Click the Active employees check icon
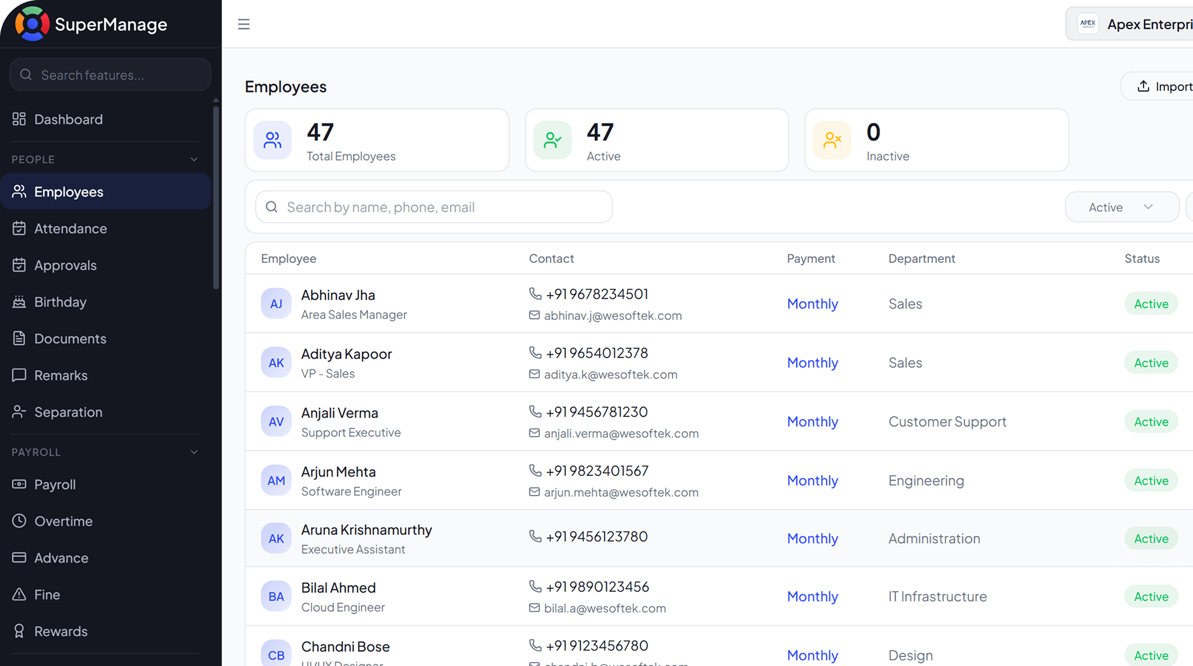 pos(552,140)
